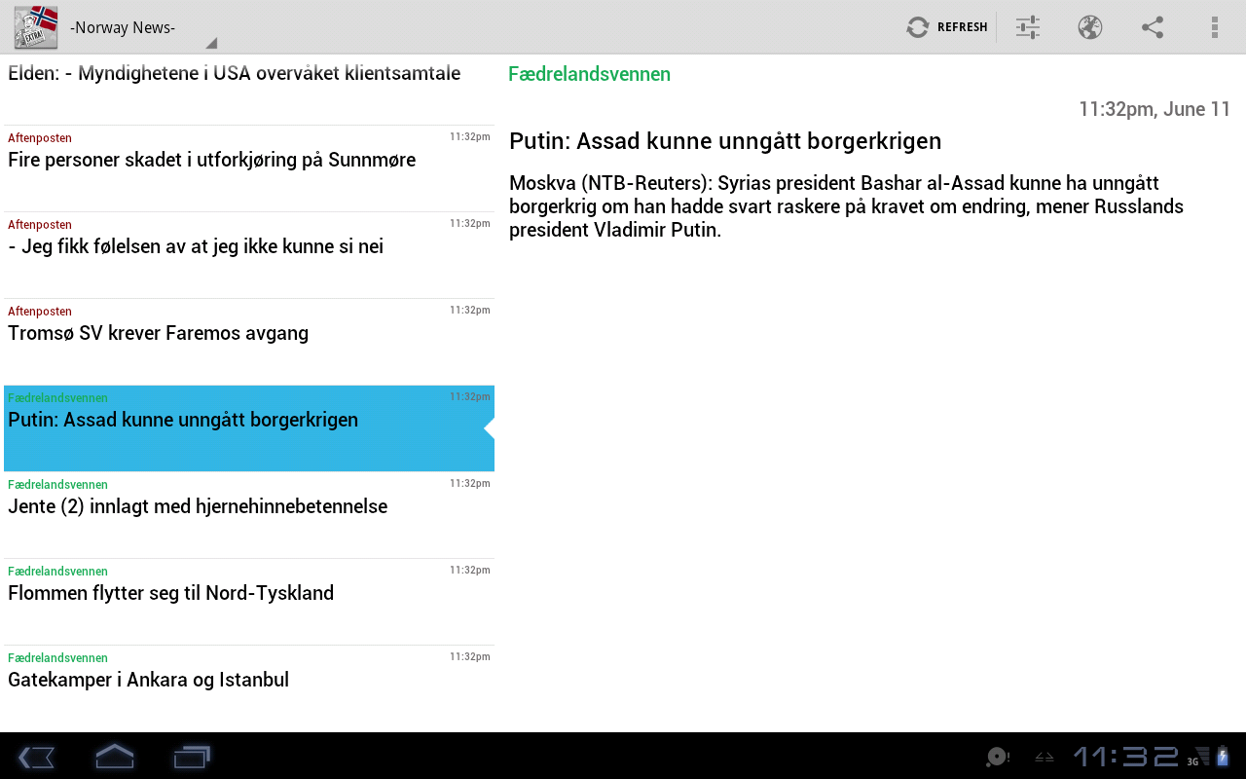1246x779 pixels.
Task: Share the current article
Action: [x=1153, y=27]
